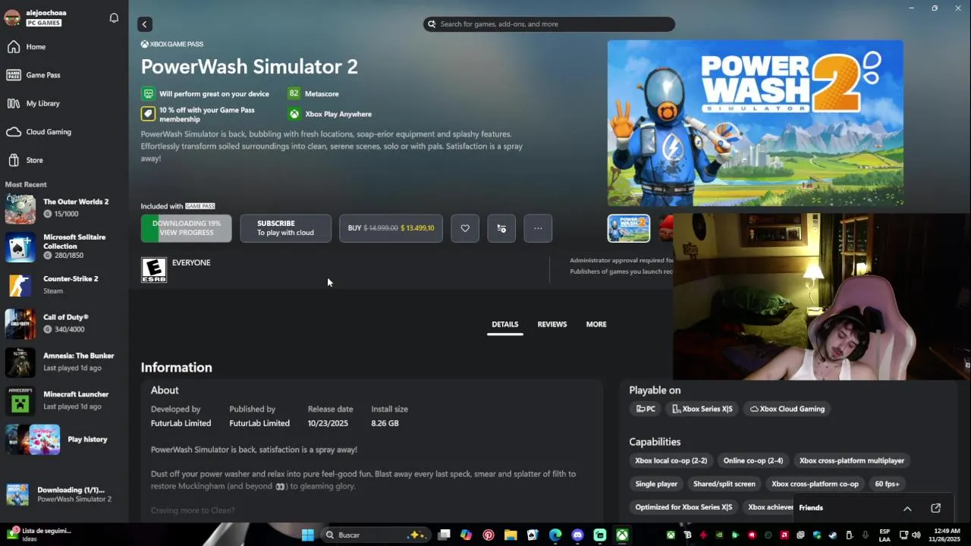The image size is (971, 546).
Task: Open Play history
Action: (x=64, y=439)
